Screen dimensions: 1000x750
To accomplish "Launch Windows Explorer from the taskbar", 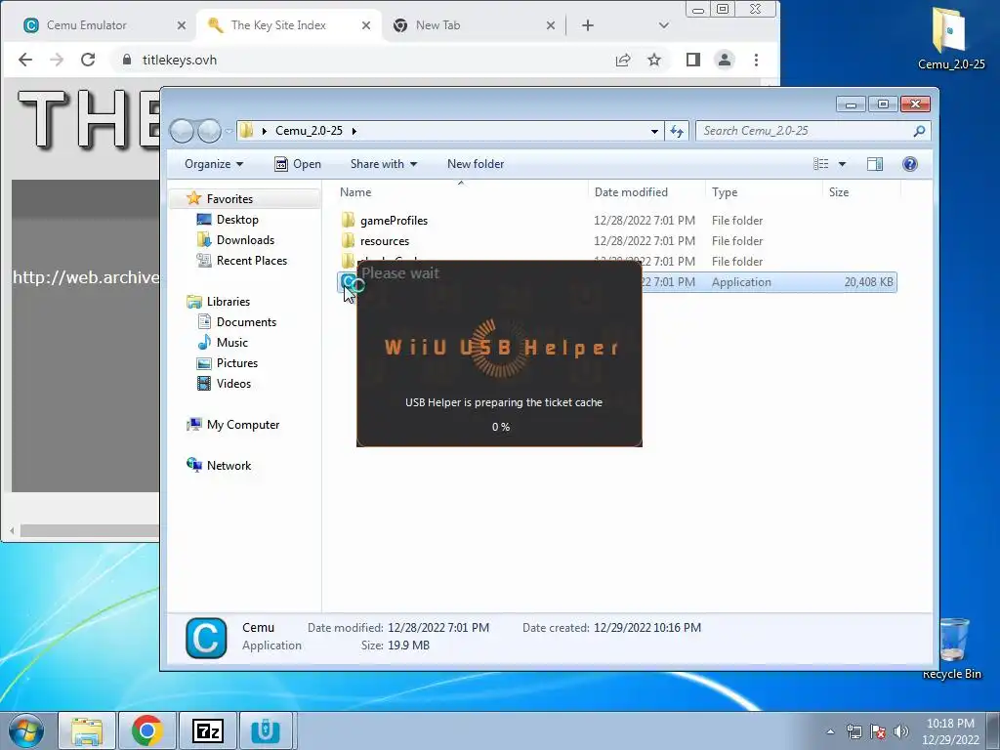I will pos(87,730).
